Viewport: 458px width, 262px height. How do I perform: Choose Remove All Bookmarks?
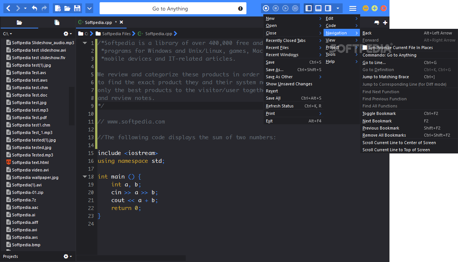[x=409, y=135]
